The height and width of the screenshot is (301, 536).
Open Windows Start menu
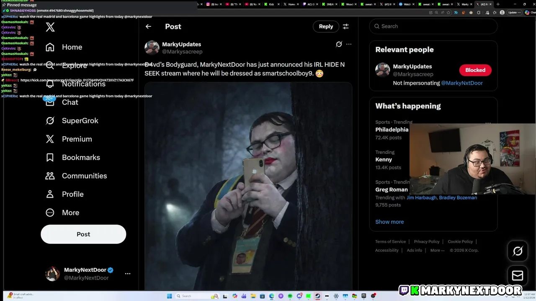pyautogui.click(x=170, y=296)
